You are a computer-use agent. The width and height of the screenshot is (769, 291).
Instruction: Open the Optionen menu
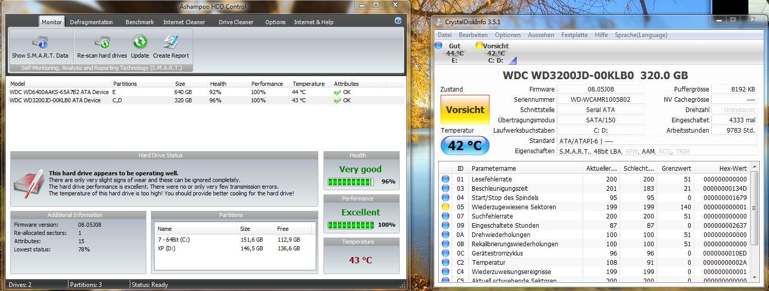[508, 35]
